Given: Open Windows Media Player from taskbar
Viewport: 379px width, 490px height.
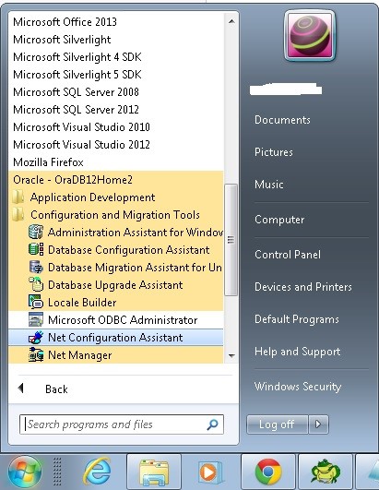Looking at the screenshot, I should pos(211,472).
